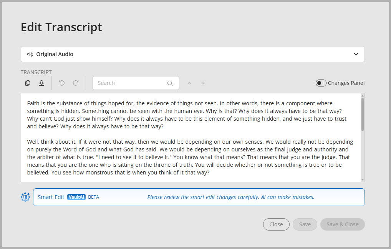Download the transcript

click(x=42, y=83)
